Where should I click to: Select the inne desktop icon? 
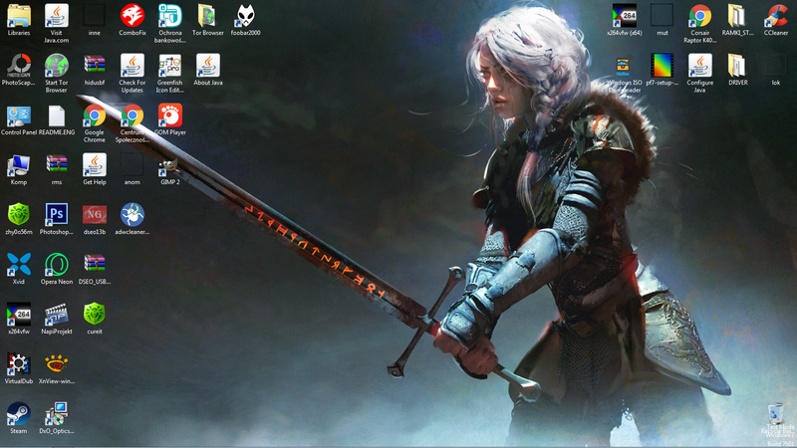(x=94, y=16)
